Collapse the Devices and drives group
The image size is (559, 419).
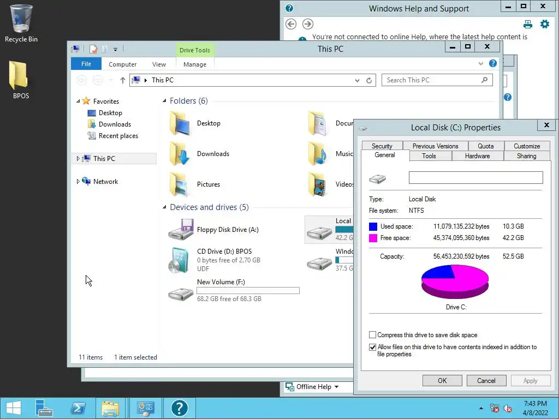(164, 207)
